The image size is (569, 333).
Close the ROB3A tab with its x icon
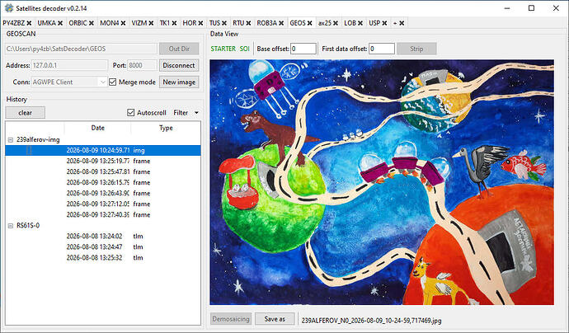[281, 23]
